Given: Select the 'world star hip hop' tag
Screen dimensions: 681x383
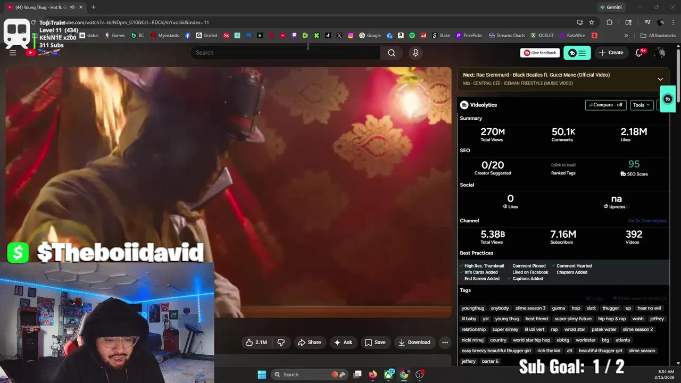Looking at the screenshot, I should click(531, 340).
